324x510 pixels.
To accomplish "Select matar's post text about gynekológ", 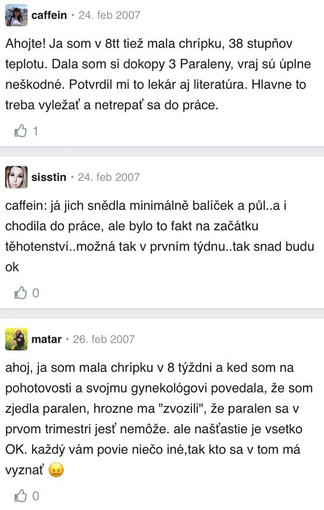I will click(x=159, y=419).
